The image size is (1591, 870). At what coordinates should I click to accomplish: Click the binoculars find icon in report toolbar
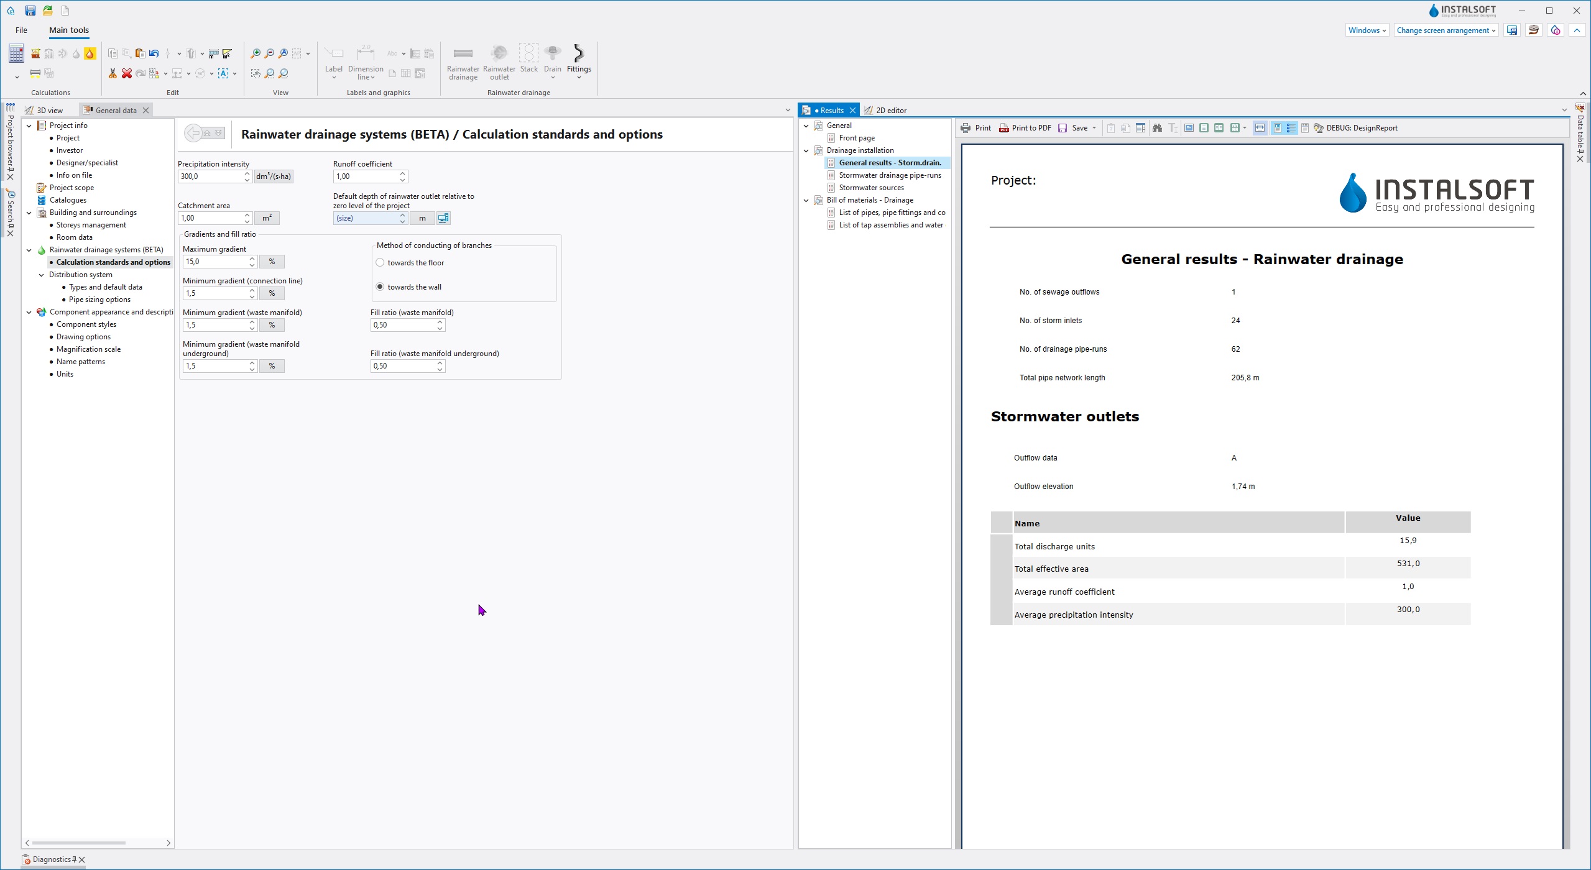point(1156,128)
